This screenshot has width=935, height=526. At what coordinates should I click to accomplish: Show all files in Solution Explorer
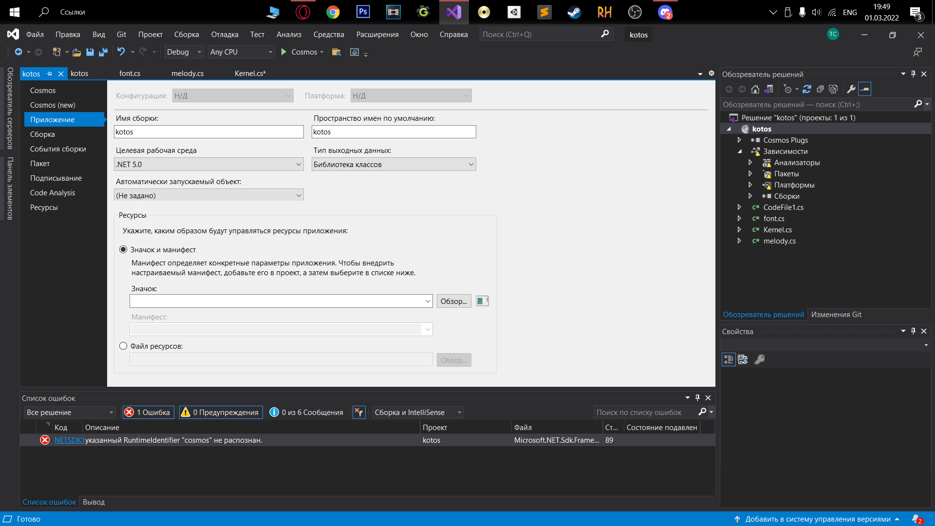pyautogui.click(x=833, y=89)
